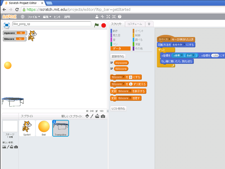The height and width of the screenshot is (169, 225).
Task: Open the ファイル dropdown menu
Action: pyautogui.click(x=34, y=17)
